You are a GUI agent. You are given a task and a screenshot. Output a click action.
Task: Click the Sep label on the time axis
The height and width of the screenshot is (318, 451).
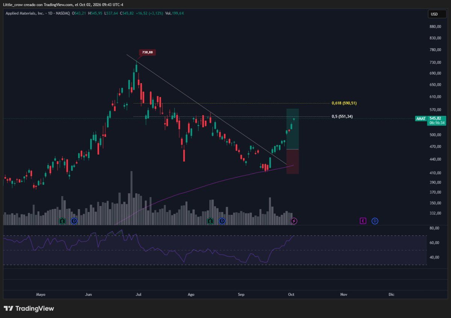coord(241,295)
